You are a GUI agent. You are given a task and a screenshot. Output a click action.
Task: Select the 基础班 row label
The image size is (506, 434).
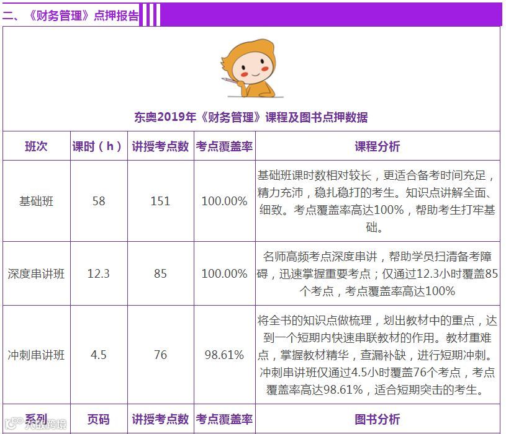point(36,201)
